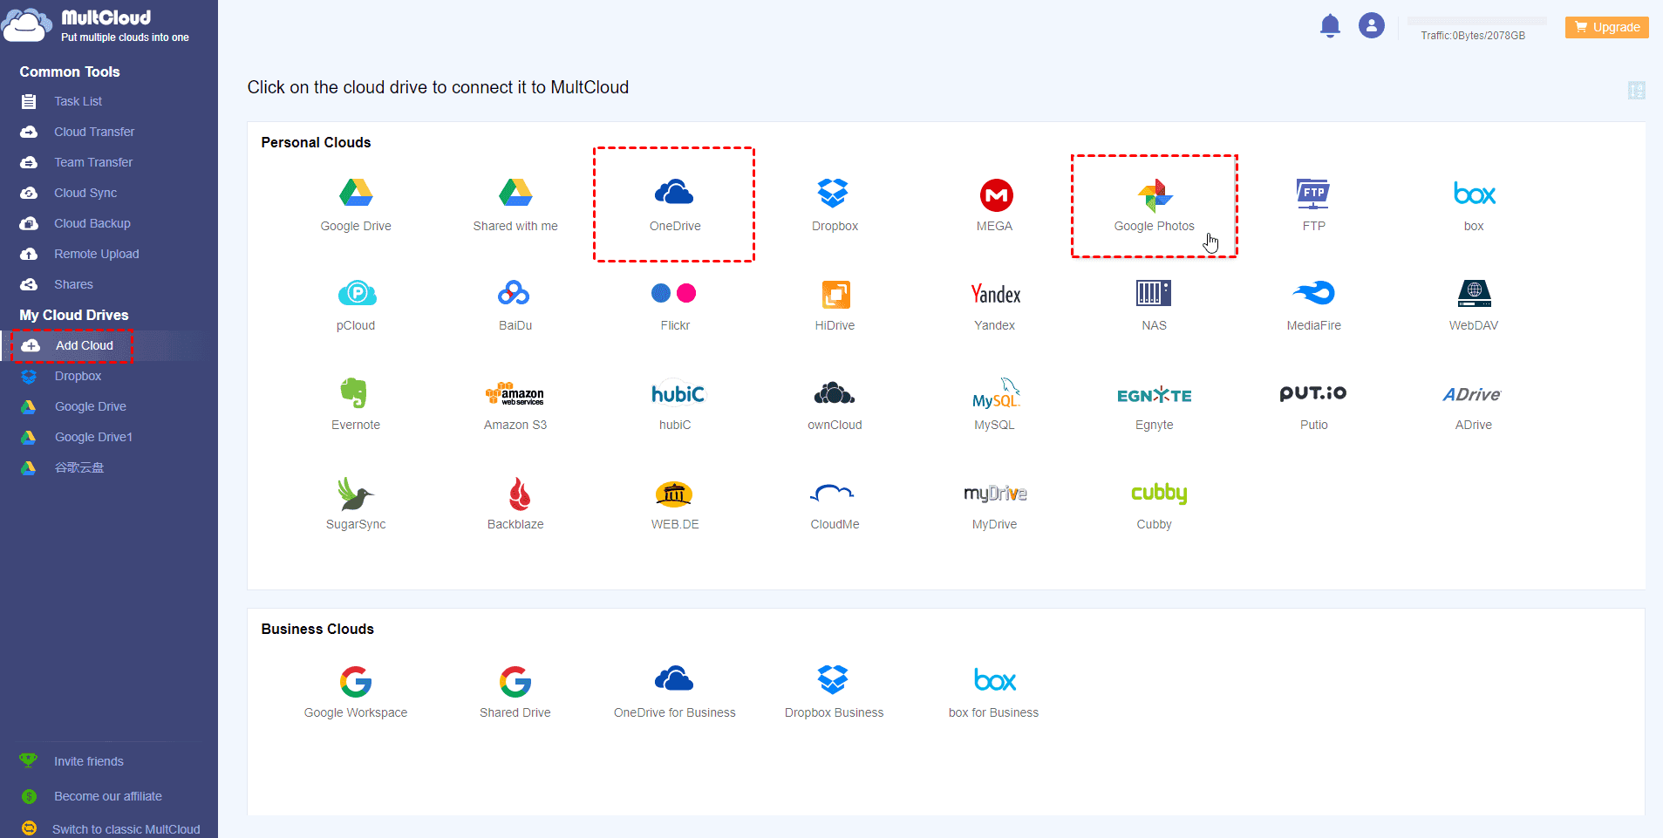Add OneDrive personal cloud
The width and height of the screenshot is (1663, 838).
[675, 205]
